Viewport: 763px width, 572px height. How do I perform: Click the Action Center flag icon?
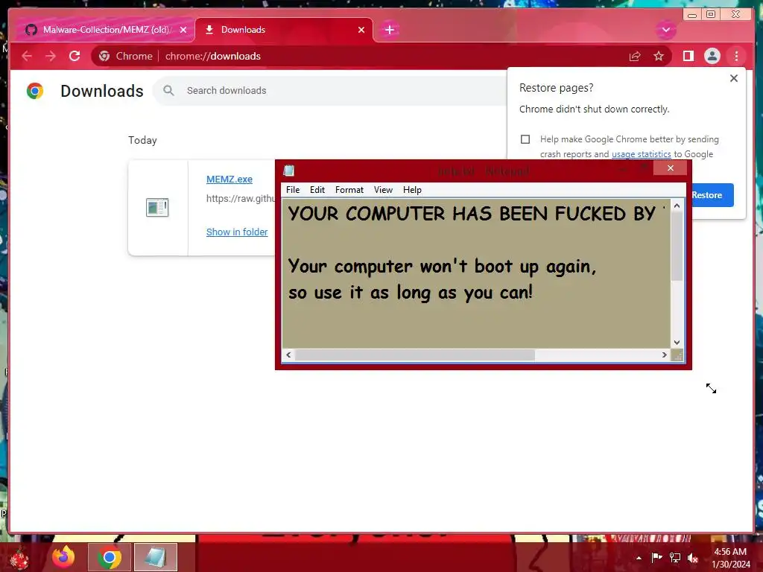pyautogui.click(x=656, y=557)
